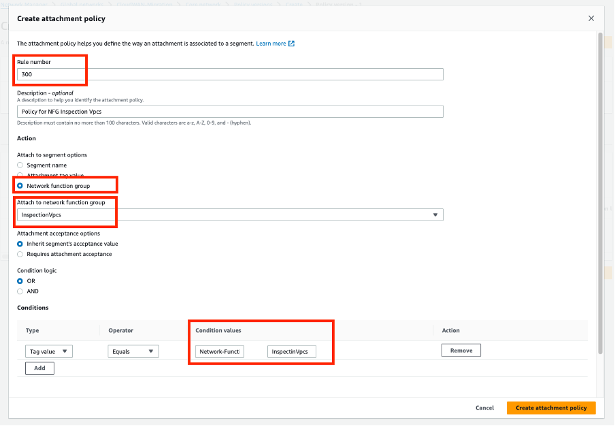Select the Network function group radio option
The height and width of the screenshot is (426, 615).
coord(20,186)
